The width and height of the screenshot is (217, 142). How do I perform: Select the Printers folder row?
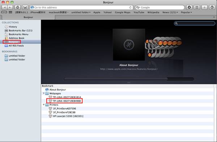127,105
